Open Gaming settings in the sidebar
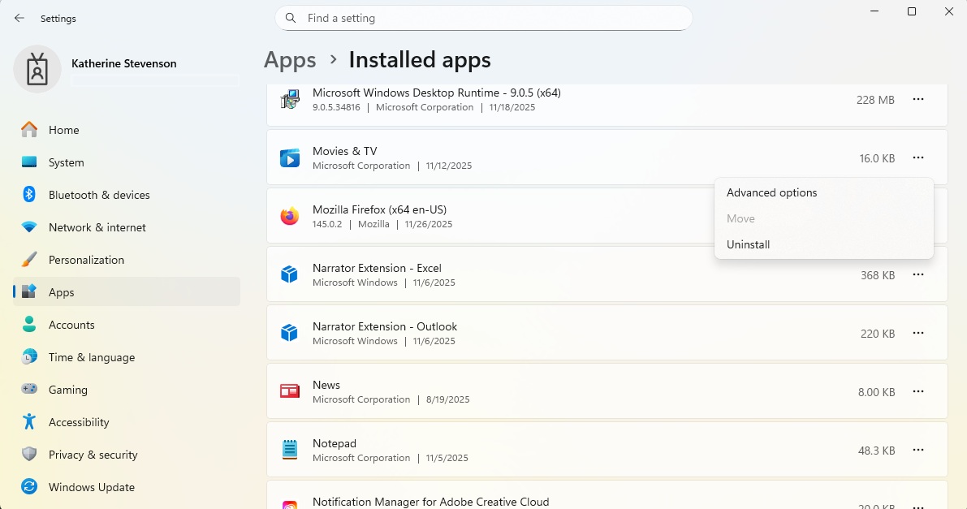Screen dimensions: 967x509 (x=67, y=390)
